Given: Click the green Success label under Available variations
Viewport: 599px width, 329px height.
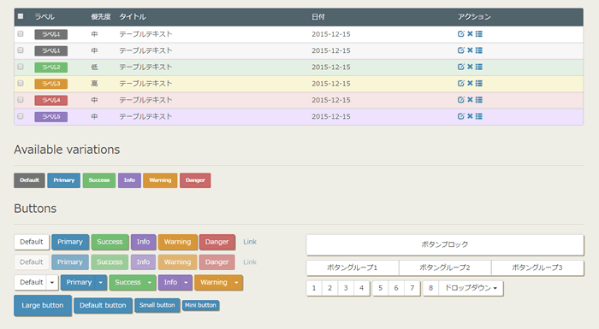Looking at the screenshot, I should (x=99, y=180).
